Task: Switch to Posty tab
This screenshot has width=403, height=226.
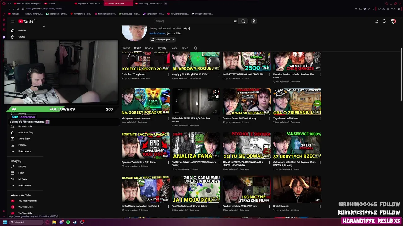Action: (174, 48)
